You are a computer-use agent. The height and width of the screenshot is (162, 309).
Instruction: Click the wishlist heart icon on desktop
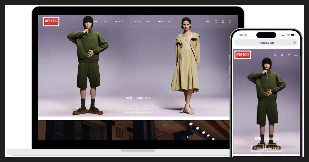pos(216,22)
